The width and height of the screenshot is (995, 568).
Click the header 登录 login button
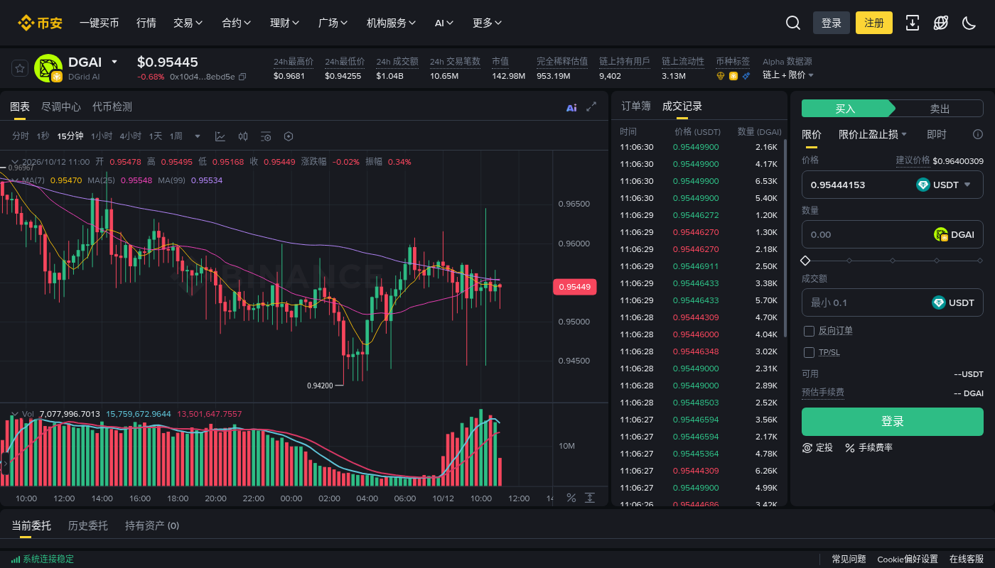pos(832,23)
